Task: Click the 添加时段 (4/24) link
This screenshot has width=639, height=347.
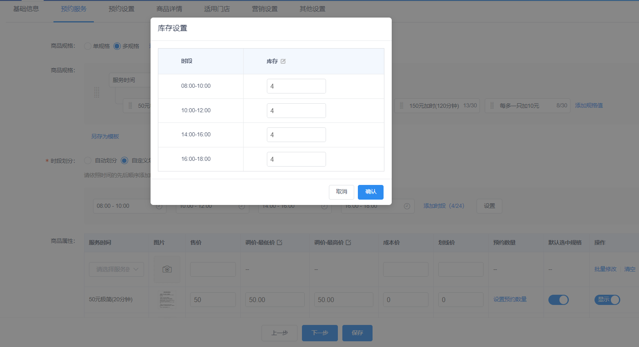Action: [x=444, y=206]
